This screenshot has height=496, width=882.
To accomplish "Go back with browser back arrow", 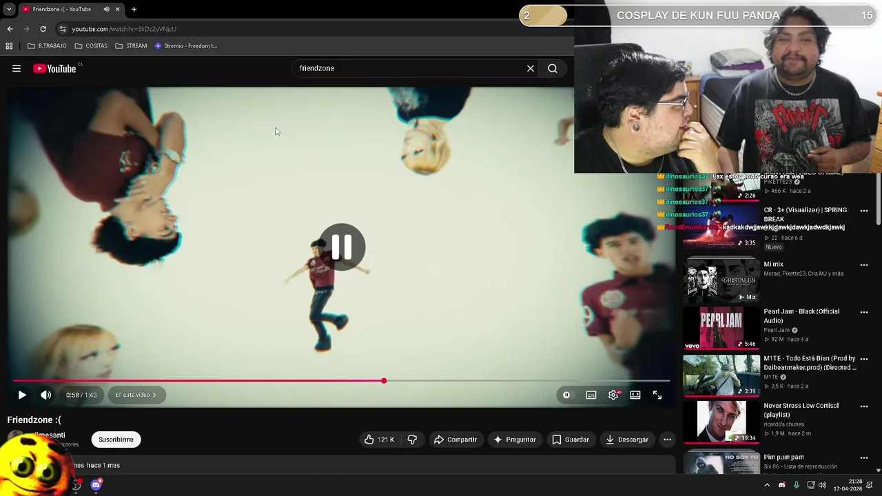I will tap(10, 29).
